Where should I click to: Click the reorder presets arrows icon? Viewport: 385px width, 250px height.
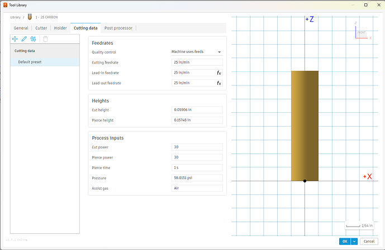(x=33, y=39)
